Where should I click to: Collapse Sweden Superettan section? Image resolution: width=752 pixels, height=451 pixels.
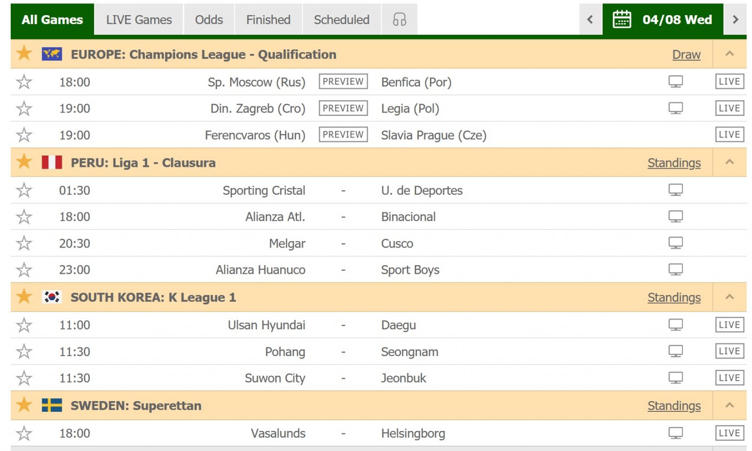click(x=729, y=405)
